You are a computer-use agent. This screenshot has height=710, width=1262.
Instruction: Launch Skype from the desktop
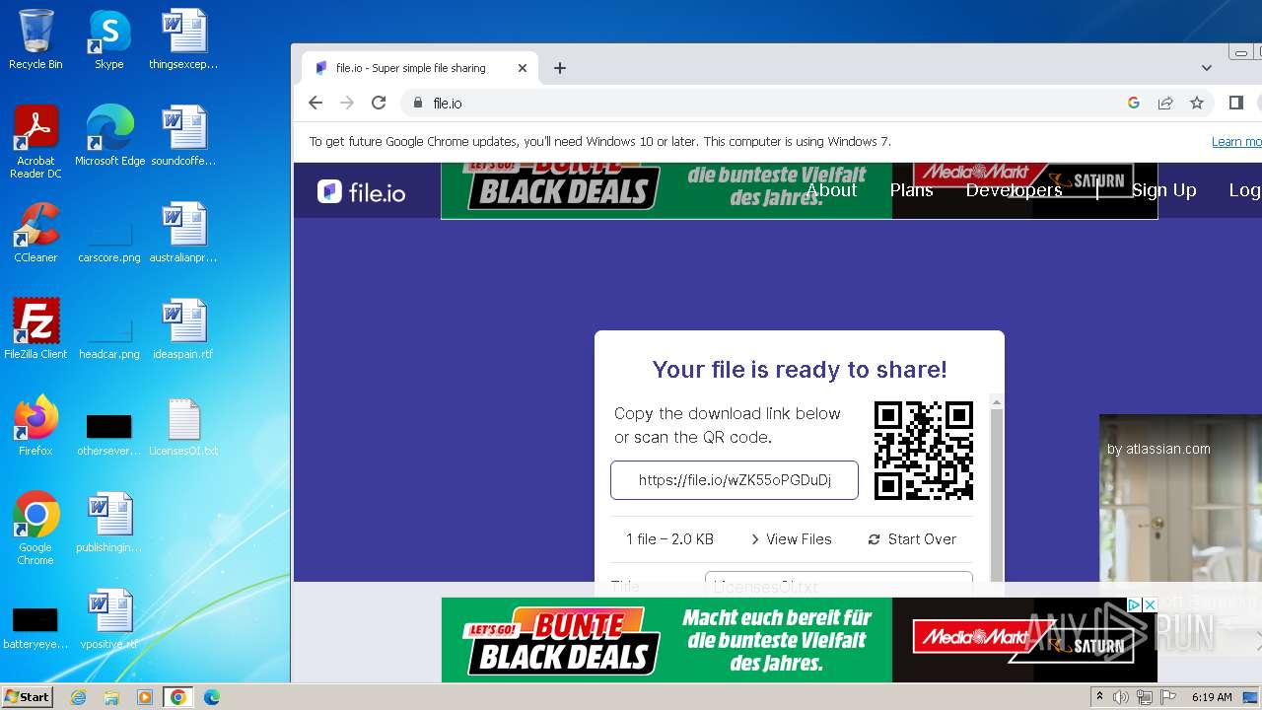pyautogui.click(x=108, y=40)
